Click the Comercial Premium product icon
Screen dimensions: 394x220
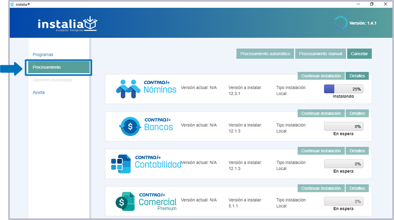tap(125, 201)
